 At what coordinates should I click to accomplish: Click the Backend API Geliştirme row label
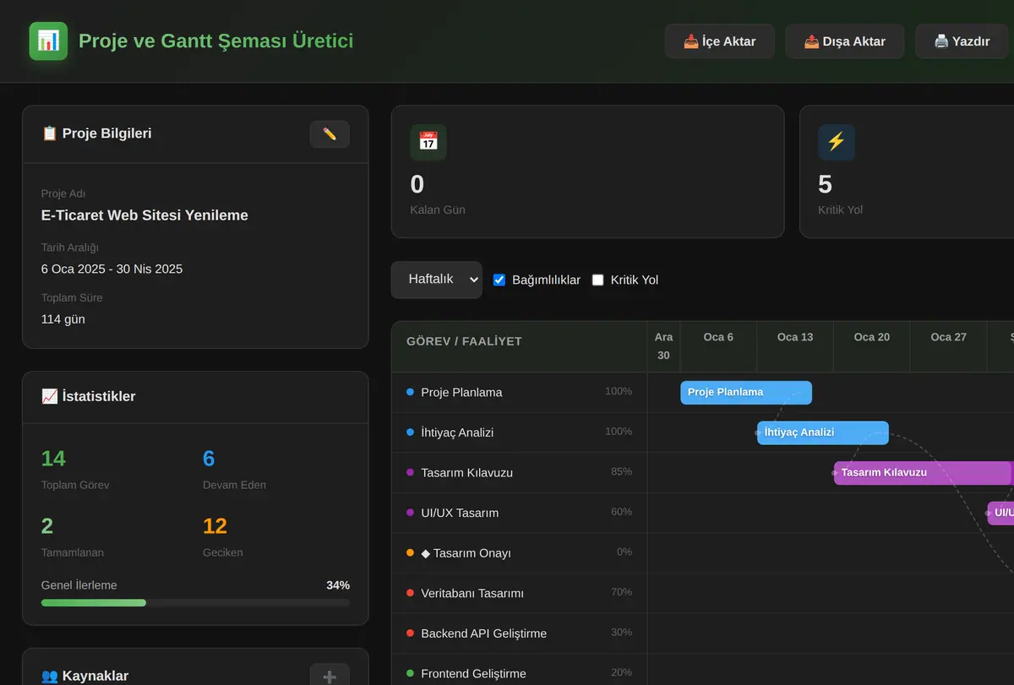pos(483,633)
